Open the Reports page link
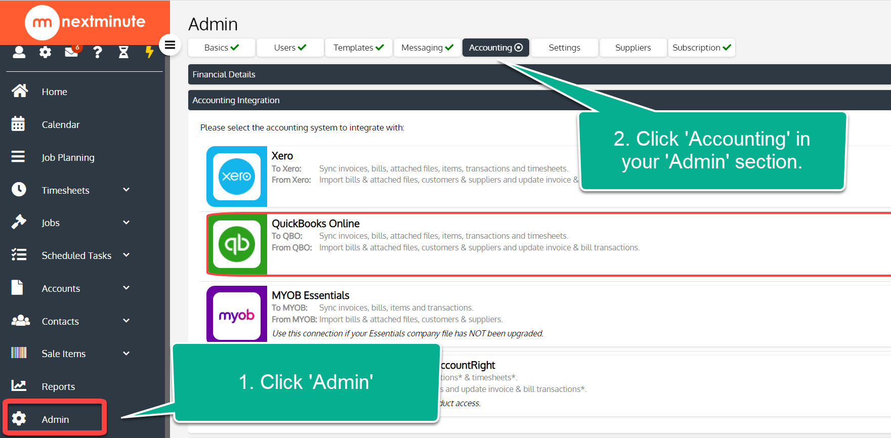891x438 pixels. 58,386
